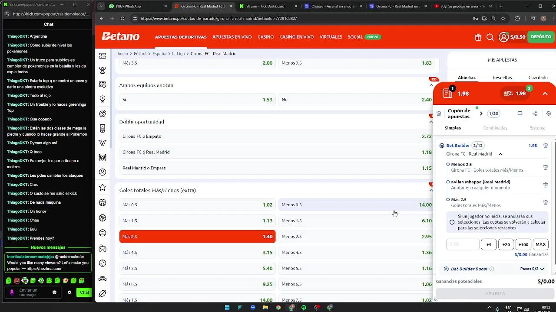The image size is (556, 312).
Task: Collapse Girona FC - Real Madrid bet builder selections
Action: 500,154
